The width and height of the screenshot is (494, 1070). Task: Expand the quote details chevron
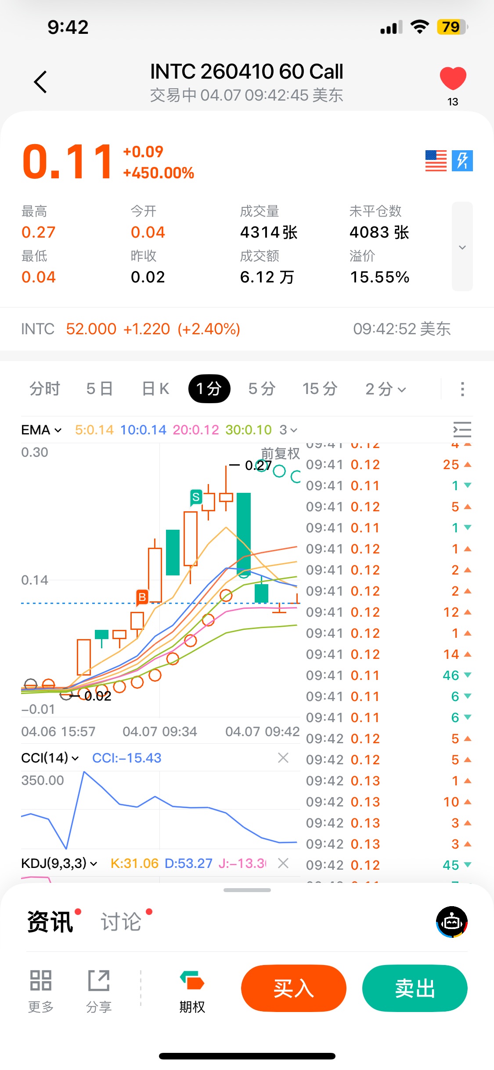[462, 247]
